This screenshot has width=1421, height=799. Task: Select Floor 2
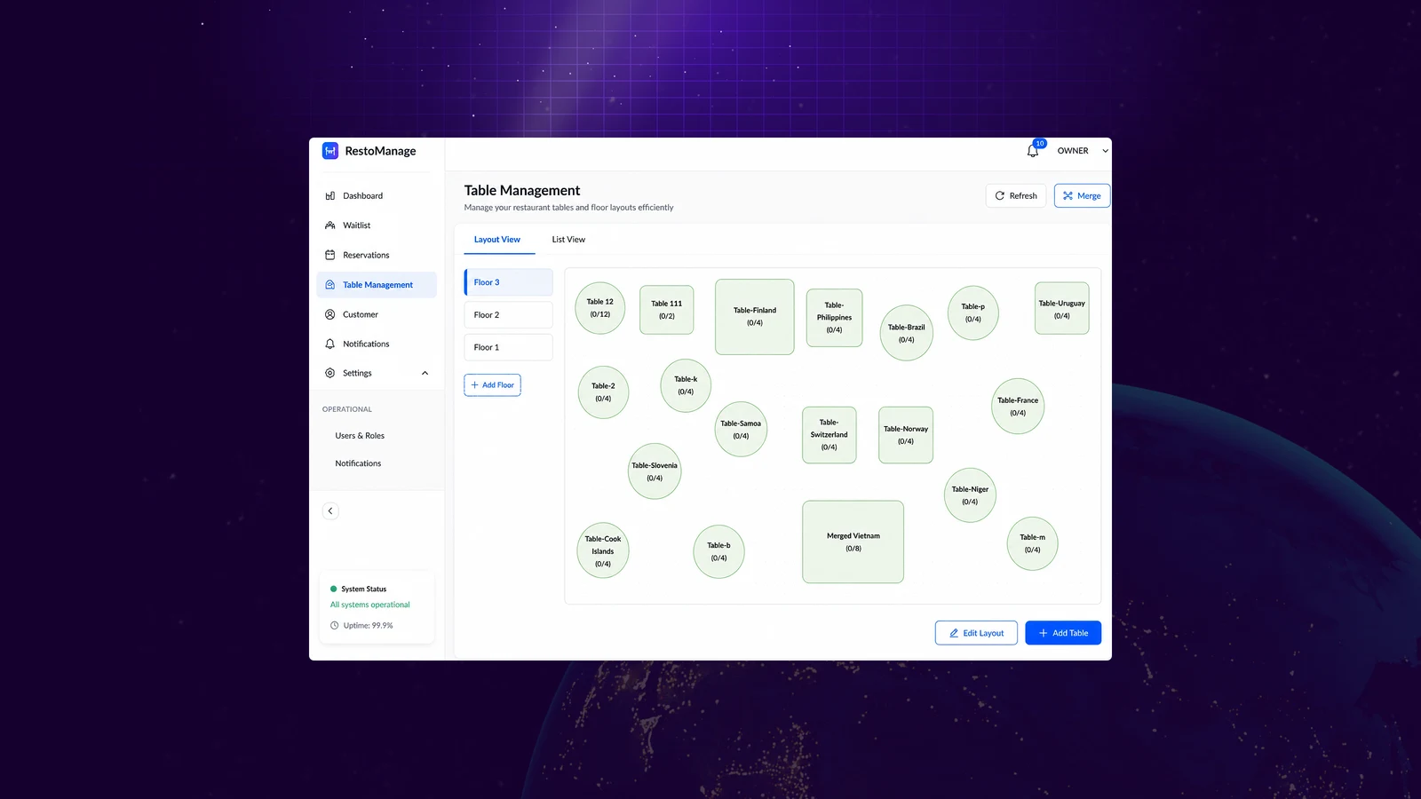pyautogui.click(x=508, y=315)
